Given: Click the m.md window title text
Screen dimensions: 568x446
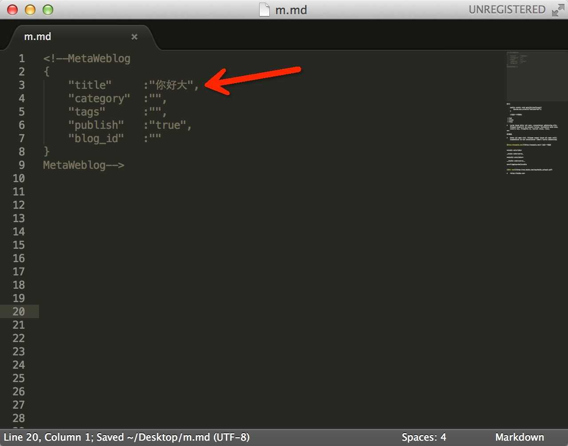Looking at the screenshot, I should (291, 10).
